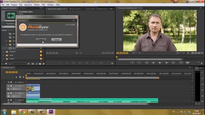Viewport: 205px width, 115px height.
Task: Click the Find icon in project panel
Action: coord(37,64)
